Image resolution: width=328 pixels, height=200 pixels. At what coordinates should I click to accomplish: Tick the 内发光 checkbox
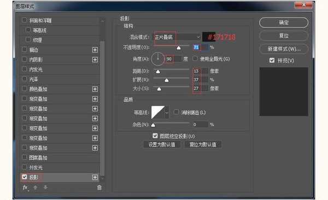tap(24, 69)
